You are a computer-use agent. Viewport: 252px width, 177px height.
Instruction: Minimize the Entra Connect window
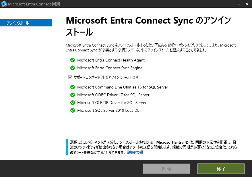pyautogui.click(x=239, y=4)
